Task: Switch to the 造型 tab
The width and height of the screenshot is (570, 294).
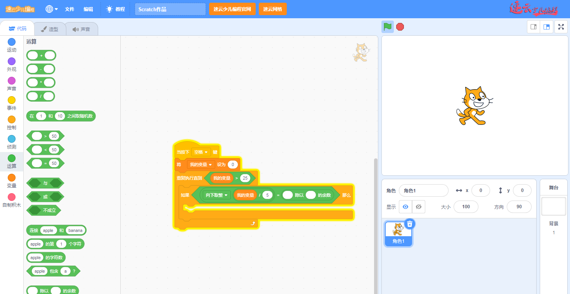Action: coord(50,29)
